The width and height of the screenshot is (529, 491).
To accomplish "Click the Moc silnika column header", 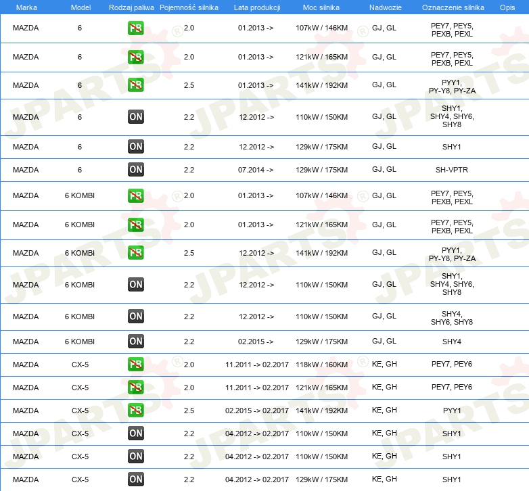I will tap(321, 7).
